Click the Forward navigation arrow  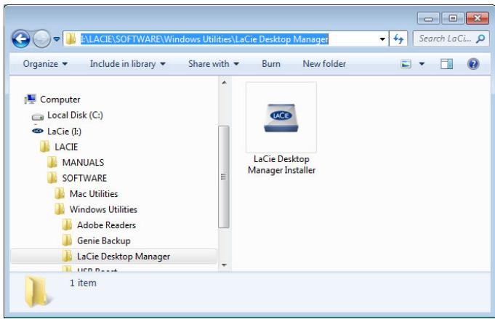pyautogui.click(x=41, y=39)
